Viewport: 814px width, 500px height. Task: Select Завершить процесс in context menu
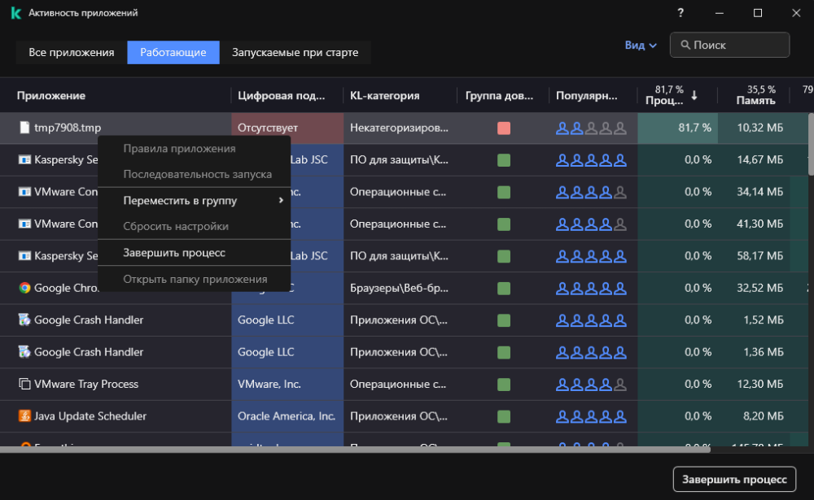174,253
